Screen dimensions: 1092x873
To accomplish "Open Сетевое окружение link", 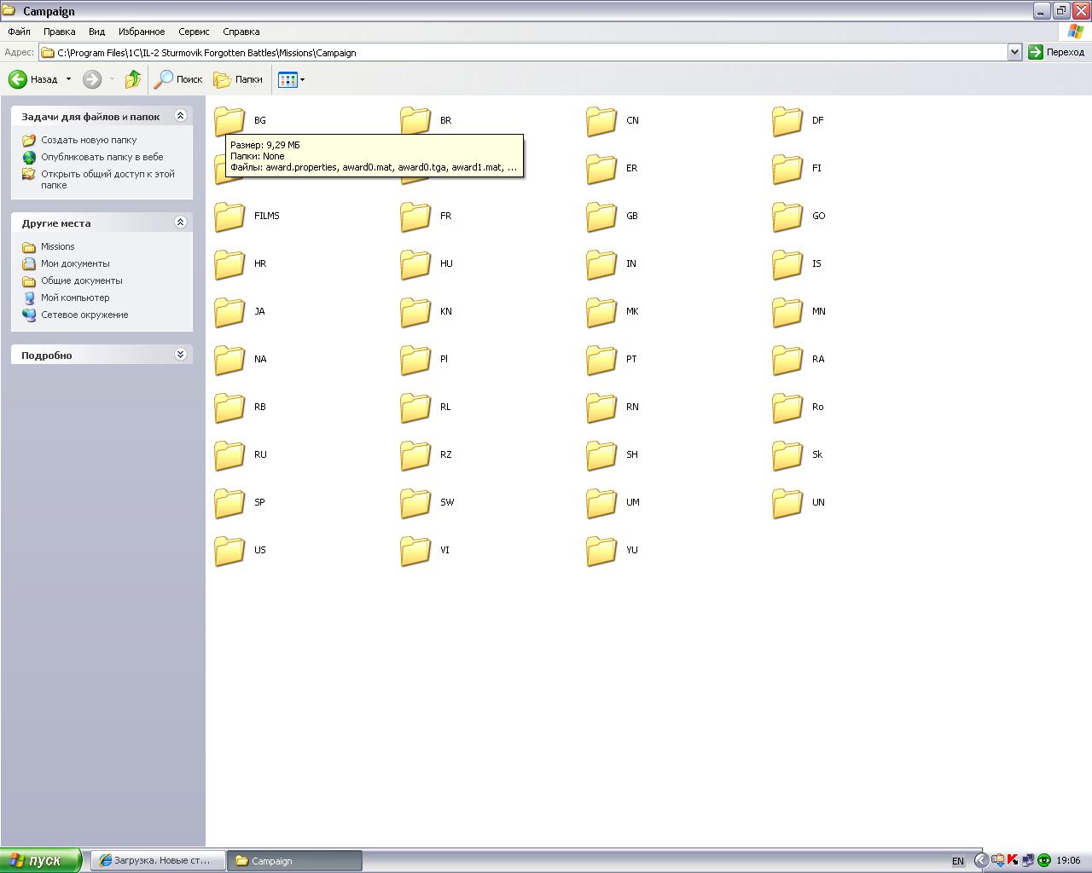I will (x=84, y=315).
